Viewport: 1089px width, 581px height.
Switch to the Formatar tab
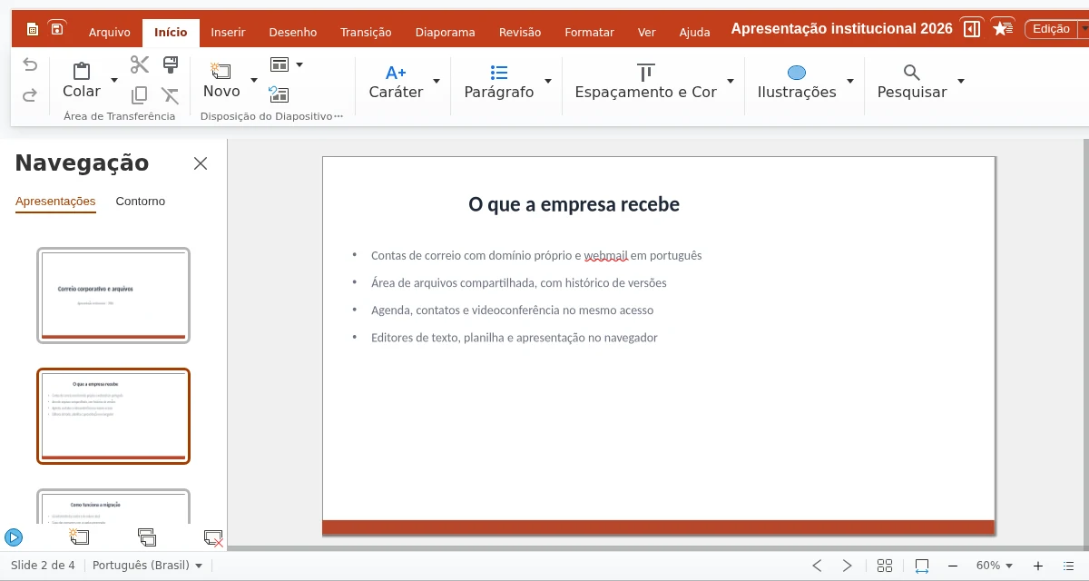click(589, 32)
